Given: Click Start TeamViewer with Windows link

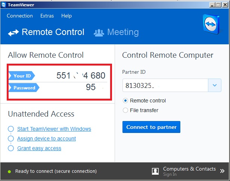Looking at the screenshot, I should coord(54,129).
